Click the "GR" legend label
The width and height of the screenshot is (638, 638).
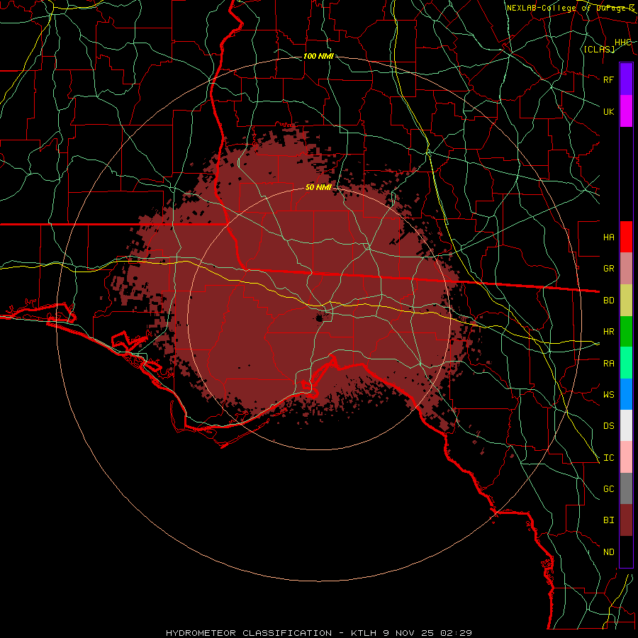coord(608,269)
